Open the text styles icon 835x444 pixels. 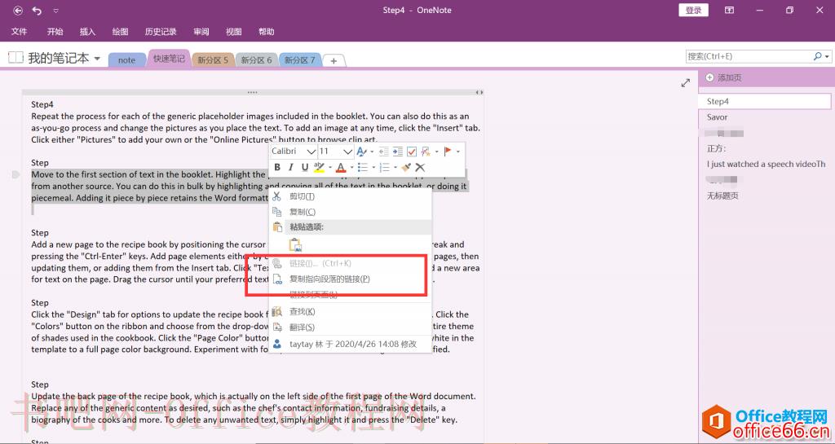coord(361,152)
